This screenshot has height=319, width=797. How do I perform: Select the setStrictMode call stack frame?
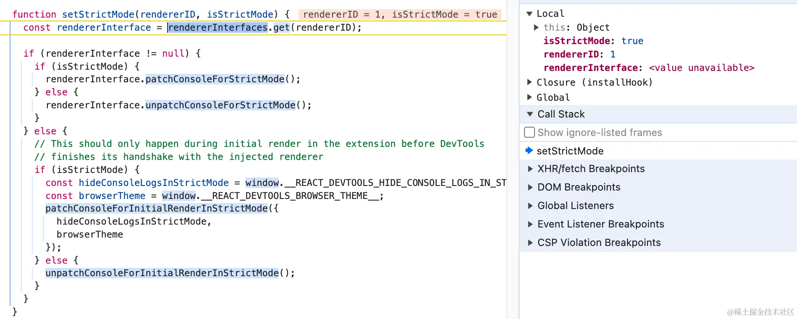click(658, 151)
